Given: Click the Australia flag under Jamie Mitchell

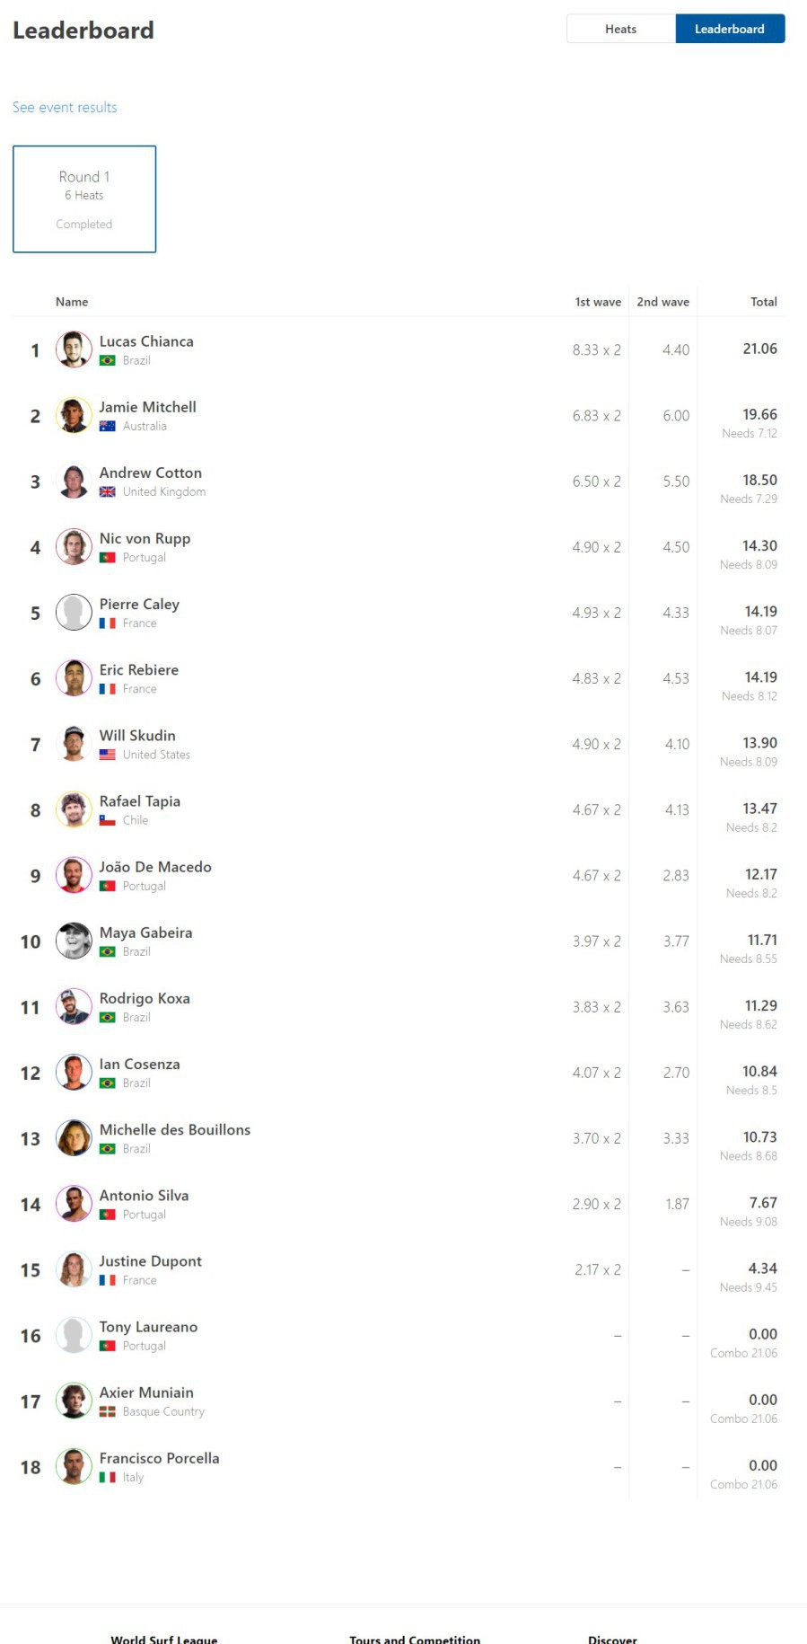Looking at the screenshot, I should coord(108,426).
